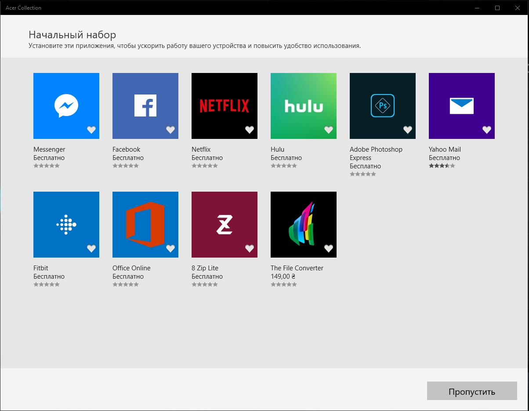
Task: Favorite Facebook with its heart icon
Action: pyautogui.click(x=170, y=130)
